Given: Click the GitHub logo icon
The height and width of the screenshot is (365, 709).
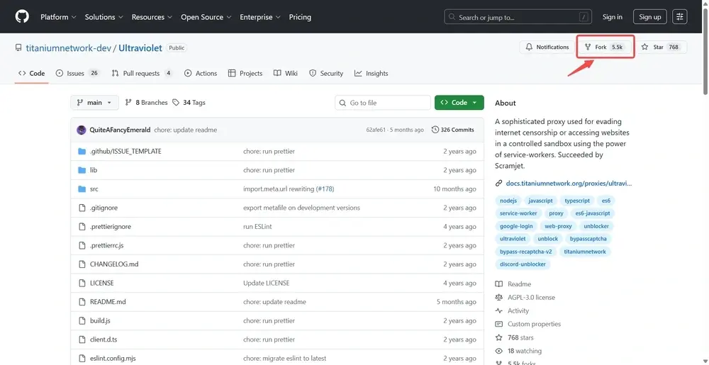Looking at the screenshot, I should [22, 16].
